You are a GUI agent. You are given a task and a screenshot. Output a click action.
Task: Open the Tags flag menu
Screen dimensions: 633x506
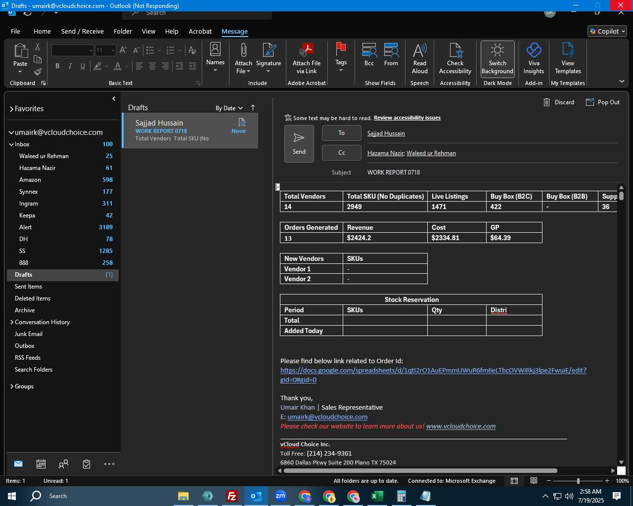click(x=341, y=57)
